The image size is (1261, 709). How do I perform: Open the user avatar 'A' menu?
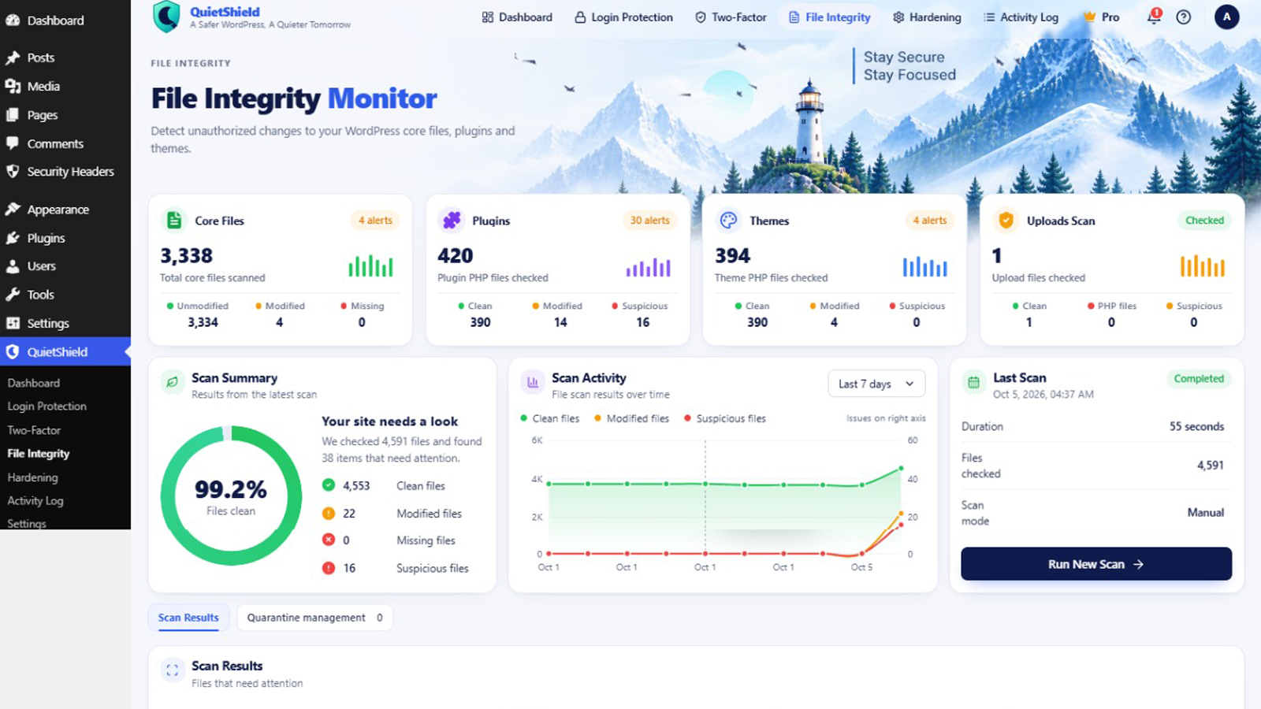coord(1226,17)
